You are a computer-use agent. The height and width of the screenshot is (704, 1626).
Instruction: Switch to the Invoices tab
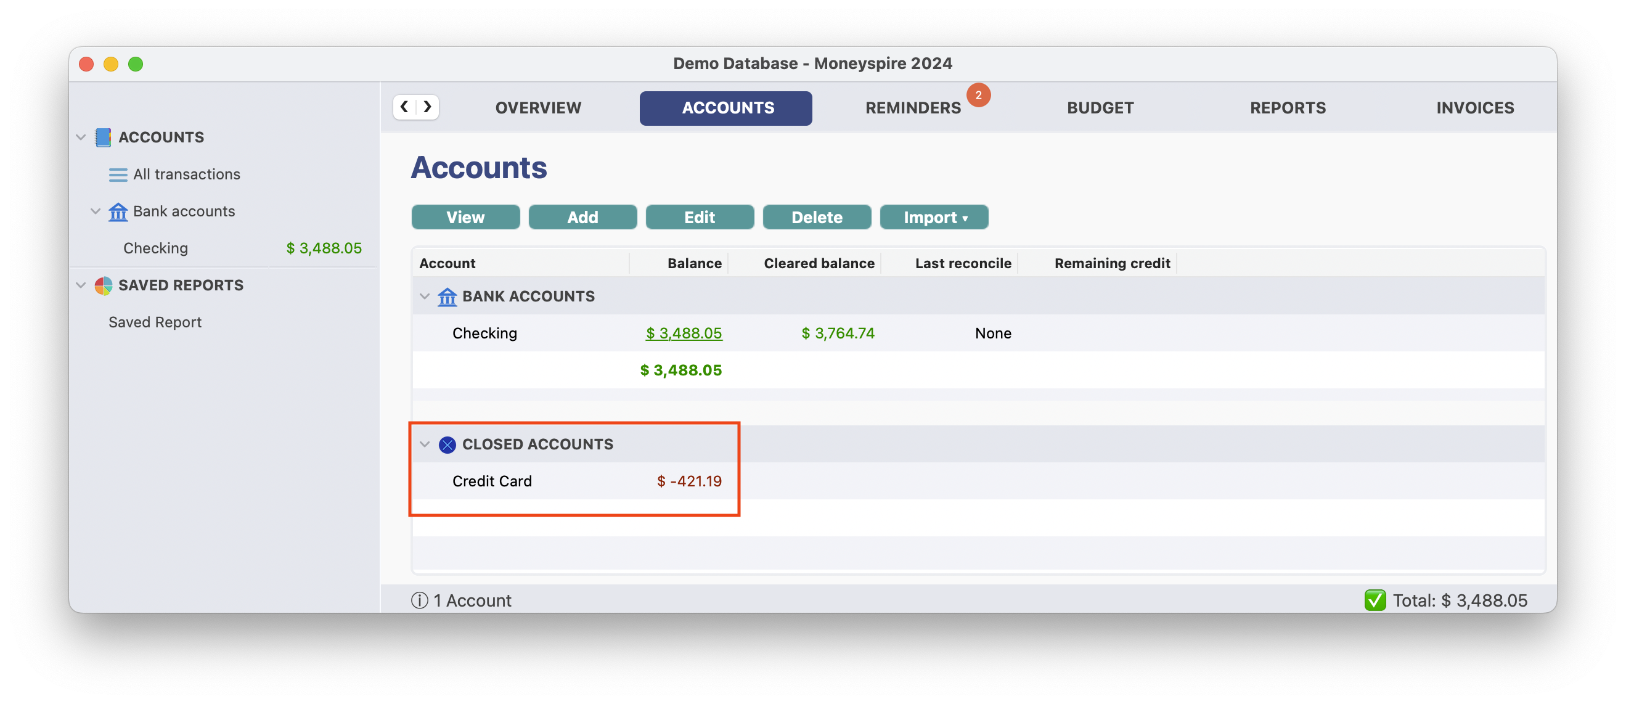pyautogui.click(x=1475, y=108)
